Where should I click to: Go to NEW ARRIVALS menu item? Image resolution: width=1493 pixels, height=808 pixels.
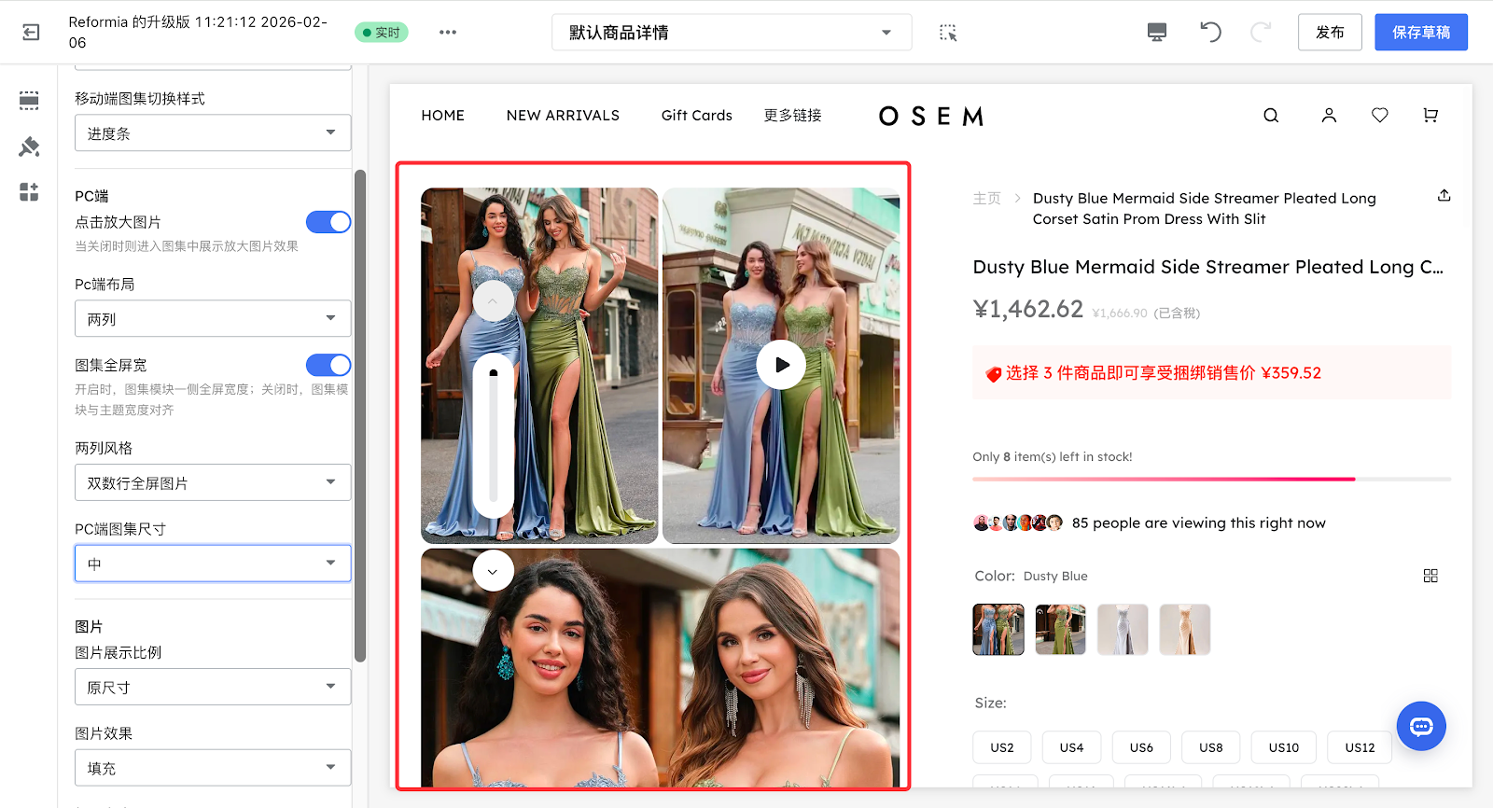(x=563, y=116)
